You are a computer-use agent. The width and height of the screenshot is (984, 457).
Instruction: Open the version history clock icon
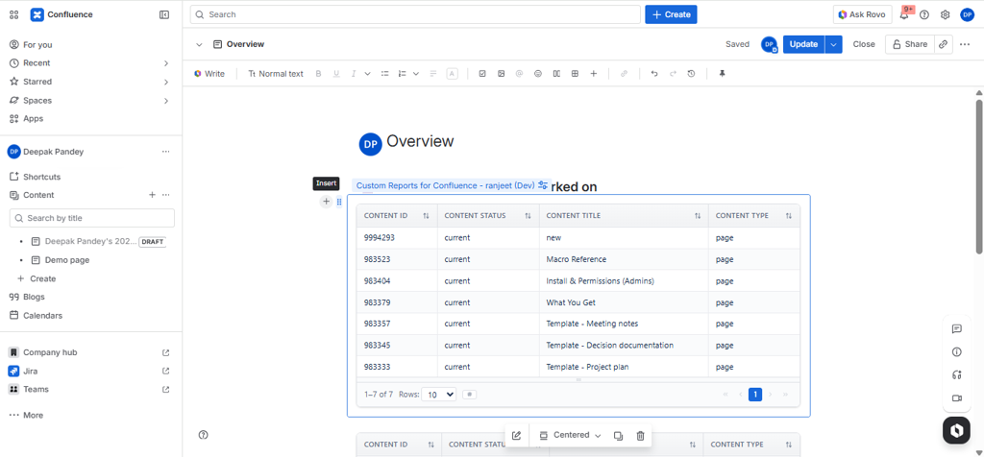pyautogui.click(x=691, y=73)
